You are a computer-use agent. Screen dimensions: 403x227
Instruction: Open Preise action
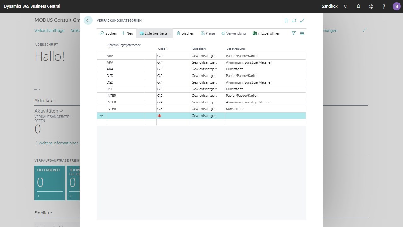point(208,33)
